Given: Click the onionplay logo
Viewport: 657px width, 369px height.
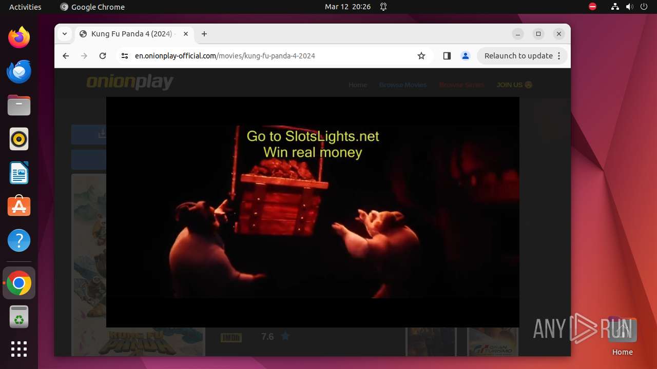Looking at the screenshot, I should coord(130,82).
